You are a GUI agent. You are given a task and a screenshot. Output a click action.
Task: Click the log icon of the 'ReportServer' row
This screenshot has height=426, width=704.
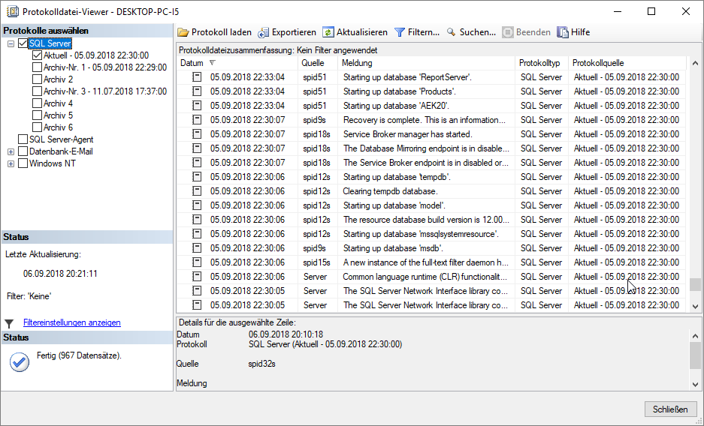tap(197, 77)
